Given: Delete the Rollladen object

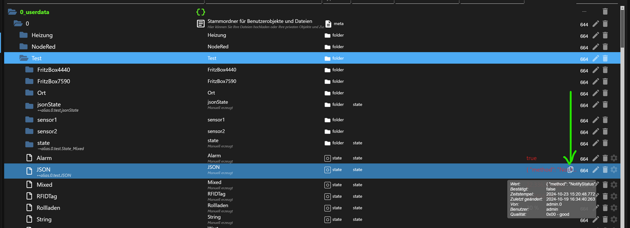Looking at the screenshot, I should pyautogui.click(x=605, y=208).
